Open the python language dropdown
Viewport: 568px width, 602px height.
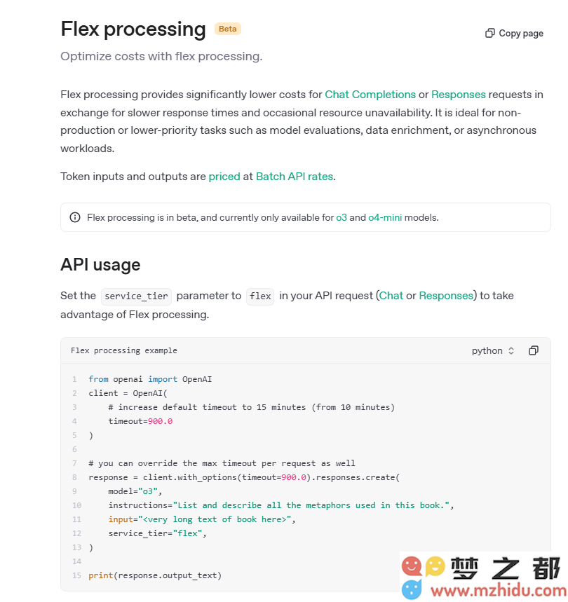point(493,351)
